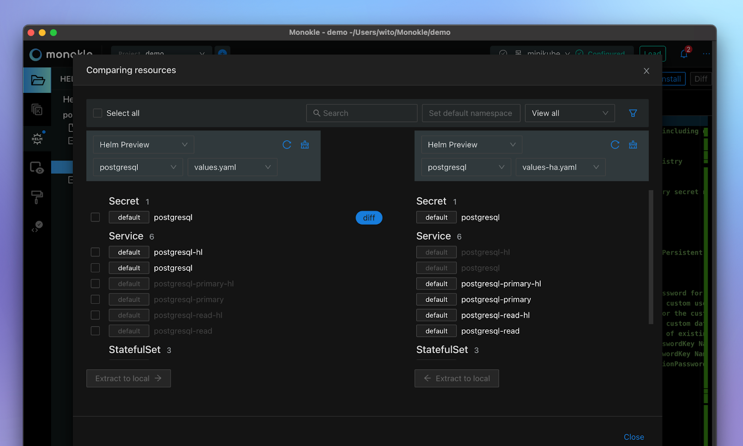Click the Monokle logo

[61, 54]
